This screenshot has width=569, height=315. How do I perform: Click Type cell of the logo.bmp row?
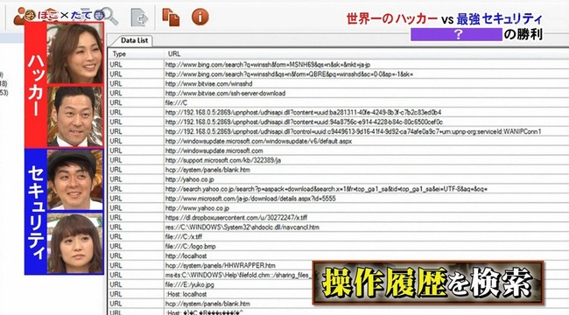(x=136, y=246)
